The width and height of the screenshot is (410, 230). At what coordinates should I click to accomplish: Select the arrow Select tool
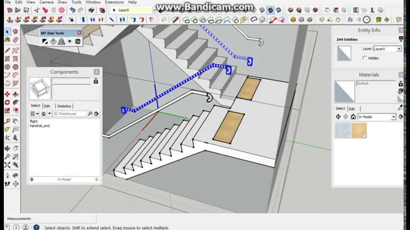pos(7,32)
